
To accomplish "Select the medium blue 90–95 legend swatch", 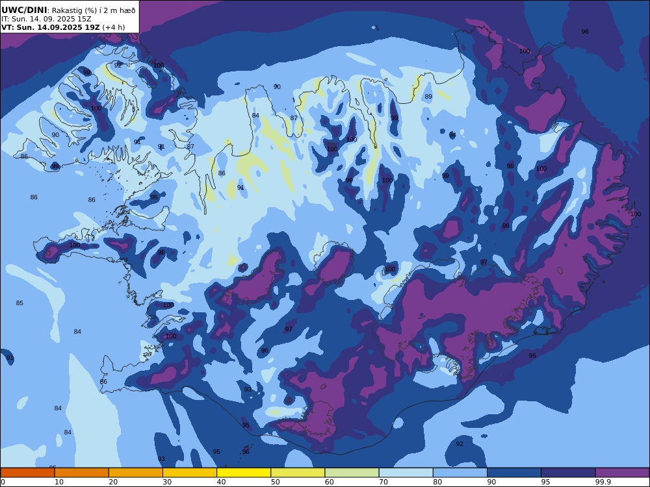I will click(x=514, y=473).
